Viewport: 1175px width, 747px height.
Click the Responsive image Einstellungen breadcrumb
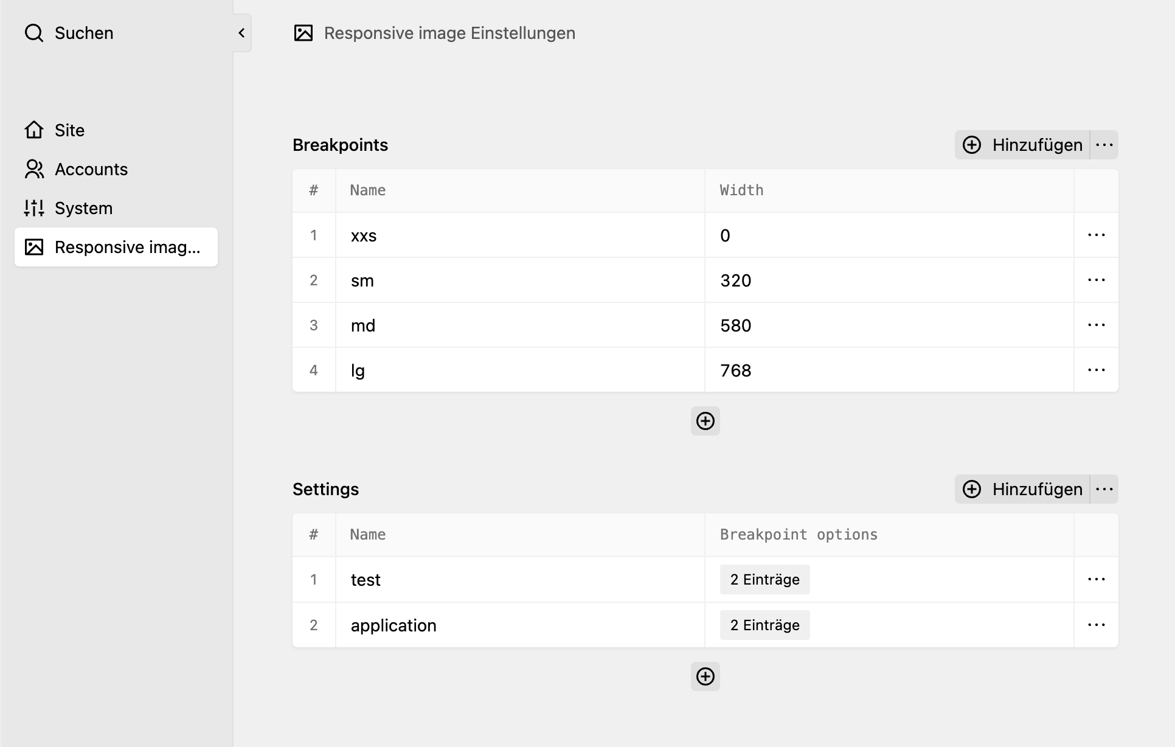434,33
